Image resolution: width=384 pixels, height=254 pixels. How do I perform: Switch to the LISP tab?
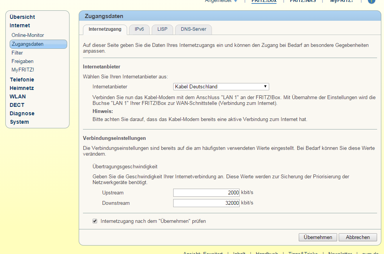pos(162,30)
